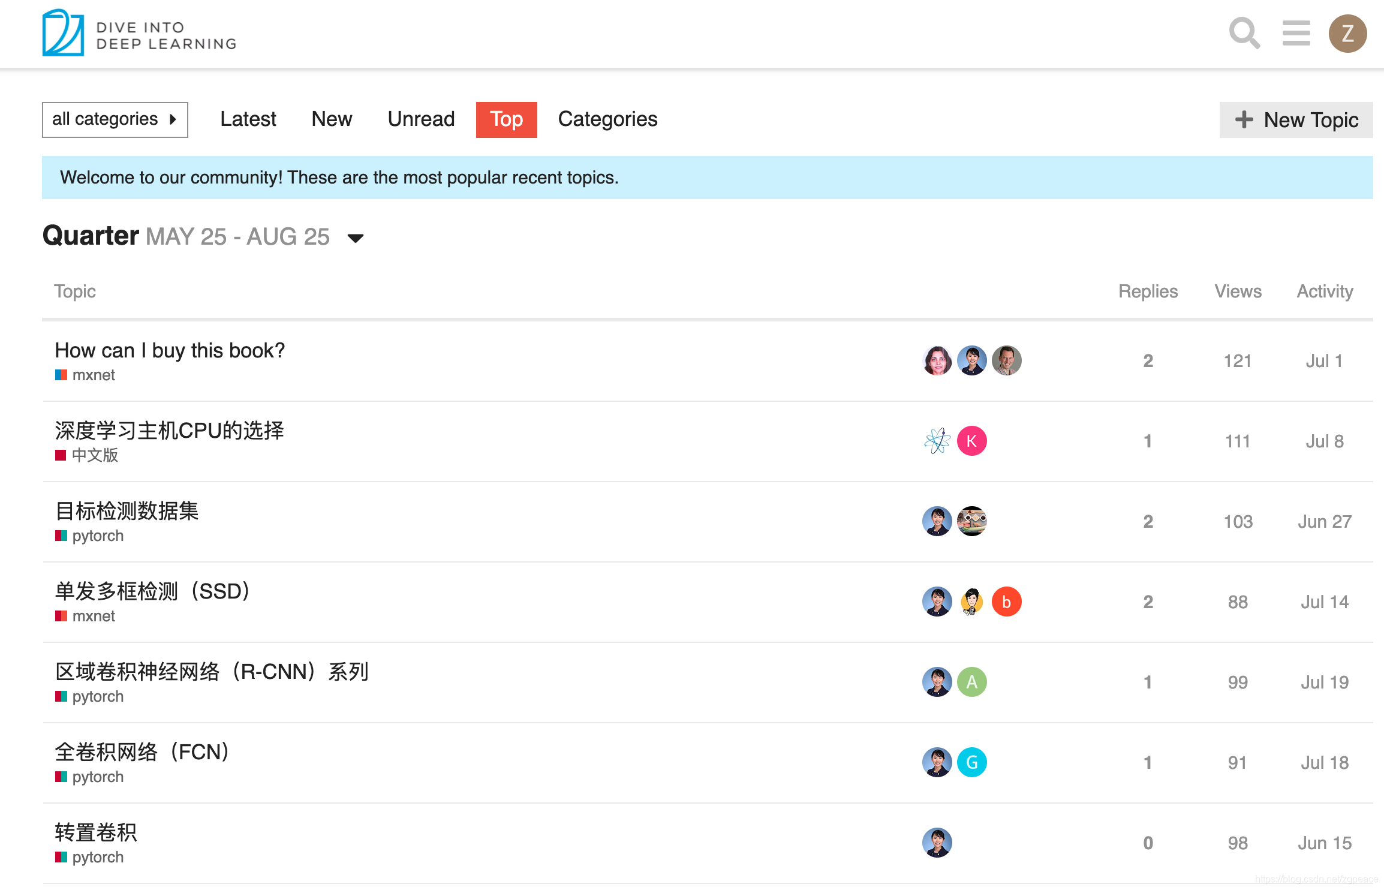Open the 转置卷积 topic
Screen dimensions: 1384x890
(x=96, y=832)
